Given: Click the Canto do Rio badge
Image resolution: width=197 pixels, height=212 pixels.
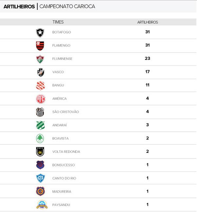Looking at the screenshot, I should point(40,178).
